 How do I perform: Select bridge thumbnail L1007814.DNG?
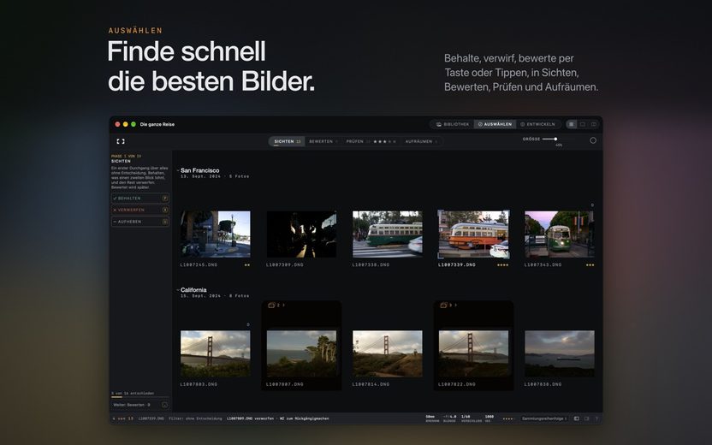tap(388, 353)
